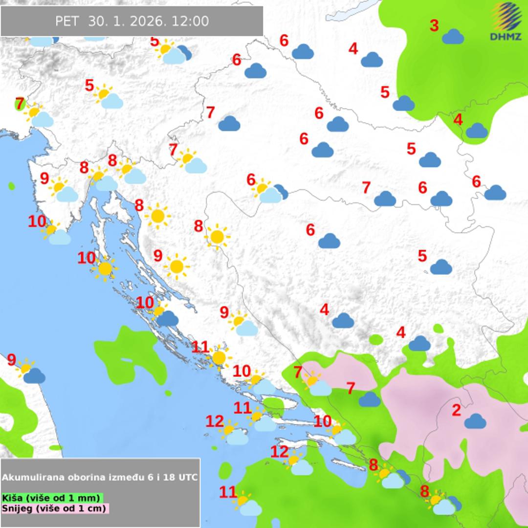Click sun-and-cloud icon beside temperature 6

[268, 192]
